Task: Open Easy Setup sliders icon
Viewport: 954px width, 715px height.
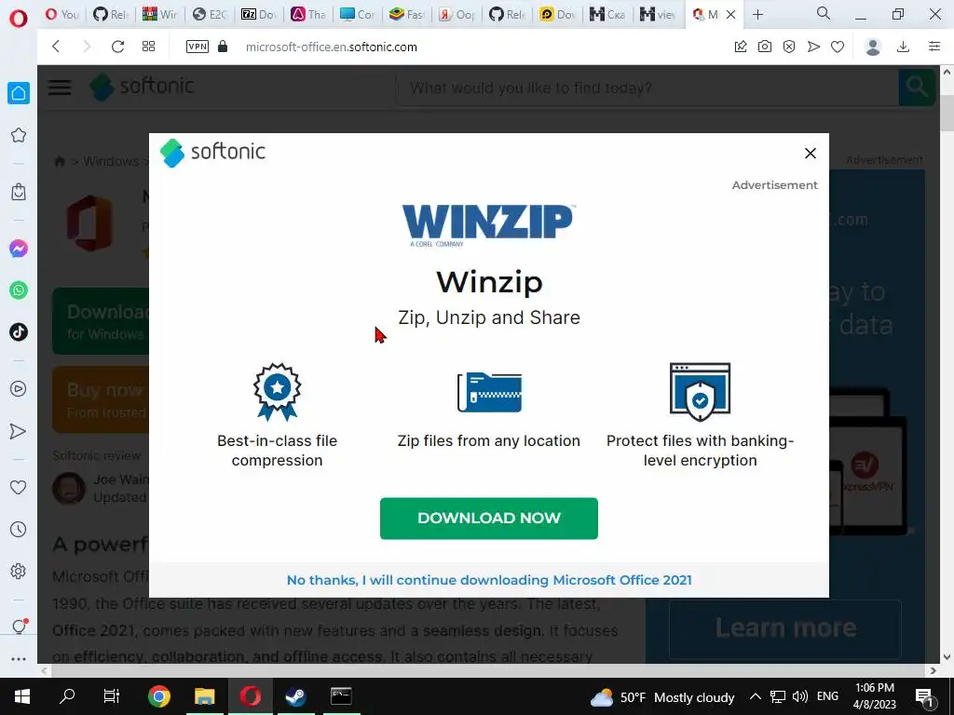Action: [934, 47]
